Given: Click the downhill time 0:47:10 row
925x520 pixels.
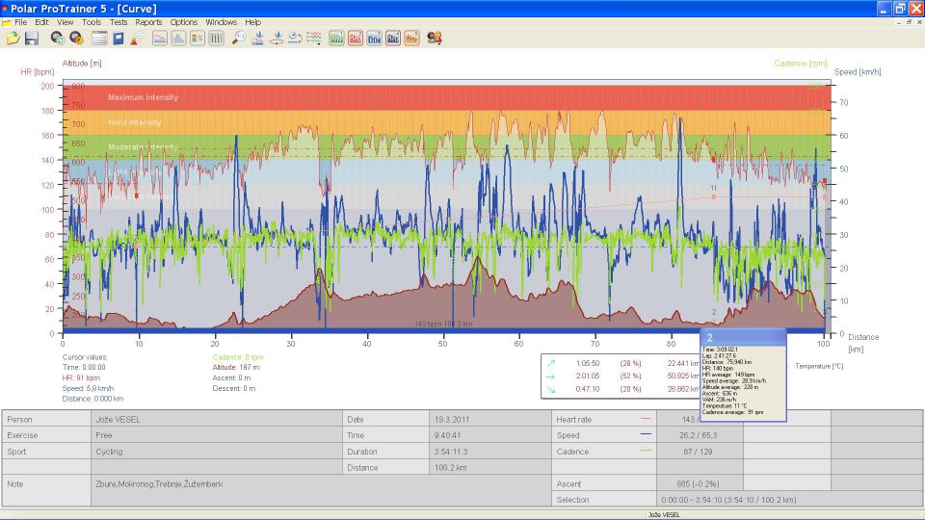Looking at the screenshot, I should (622, 389).
